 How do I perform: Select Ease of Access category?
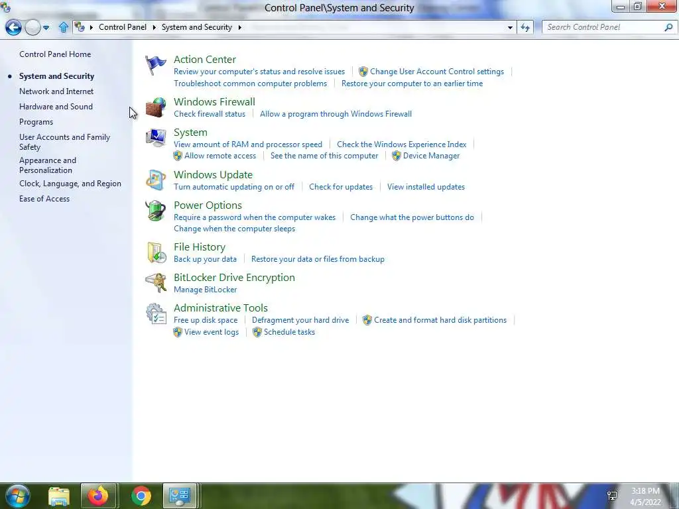pos(44,199)
